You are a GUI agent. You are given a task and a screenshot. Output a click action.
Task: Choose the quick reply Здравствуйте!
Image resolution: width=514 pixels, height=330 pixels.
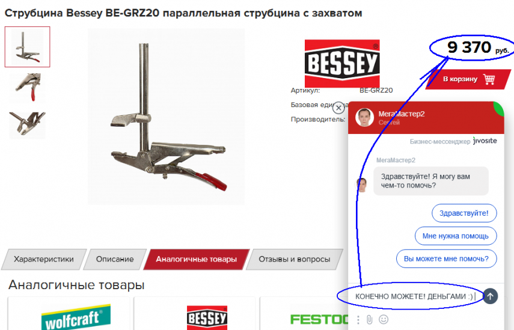click(464, 213)
